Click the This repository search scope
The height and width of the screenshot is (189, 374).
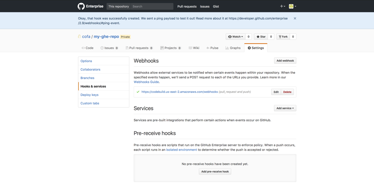tap(119, 7)
